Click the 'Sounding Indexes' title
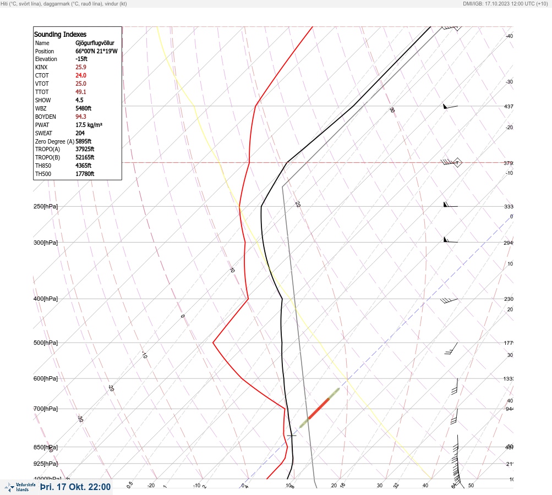552x495 pixels. (60, 35)
